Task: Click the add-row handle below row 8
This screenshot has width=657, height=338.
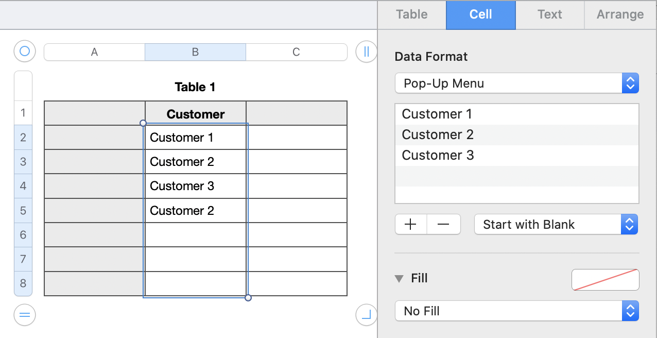Action: click(x=25, y=314)
